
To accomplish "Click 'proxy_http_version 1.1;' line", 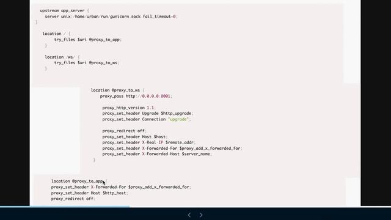I will pyautogui.click(x=129, y=108).
